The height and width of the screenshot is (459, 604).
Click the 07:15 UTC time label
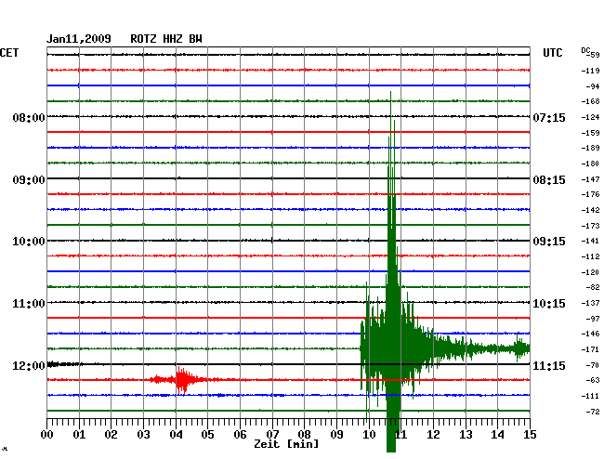(x=549, y=117)
